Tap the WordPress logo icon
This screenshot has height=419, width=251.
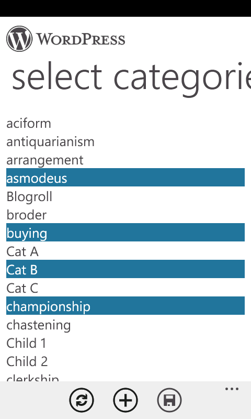click(x=19, y=39)
